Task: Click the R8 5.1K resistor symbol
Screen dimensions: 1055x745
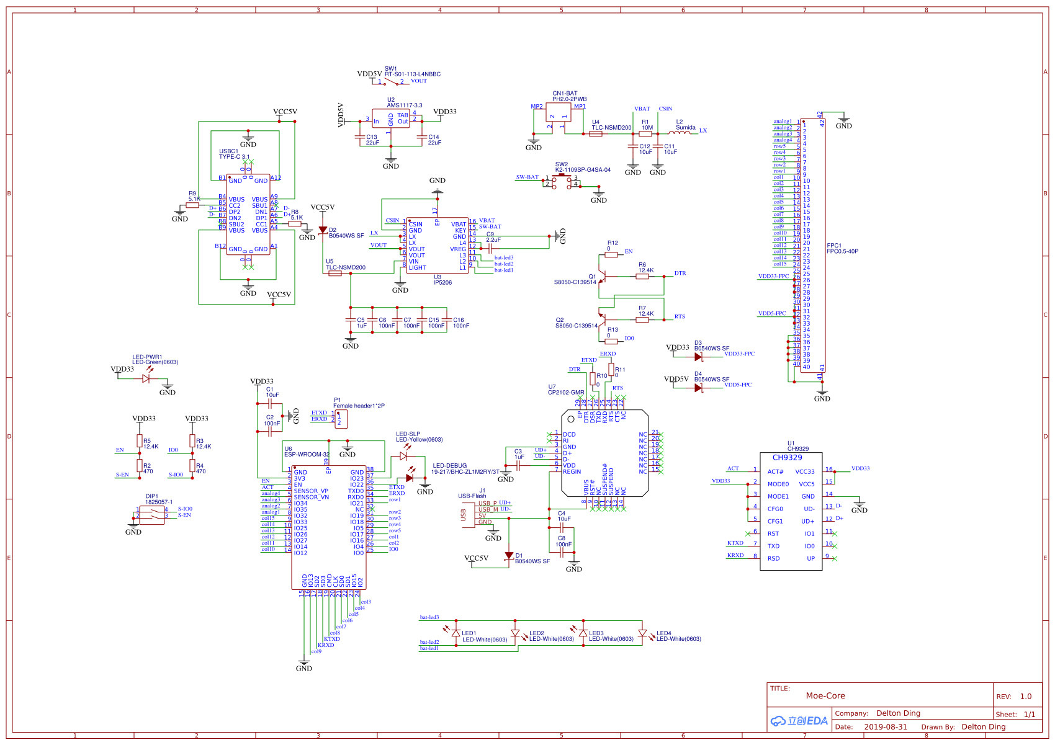Action: pyautogui.click(x=295, y=223)
